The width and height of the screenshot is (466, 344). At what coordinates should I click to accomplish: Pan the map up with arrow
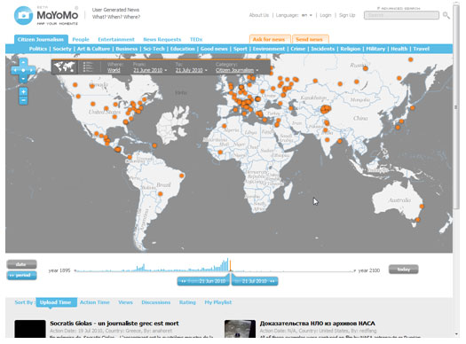tap(23, 62)
